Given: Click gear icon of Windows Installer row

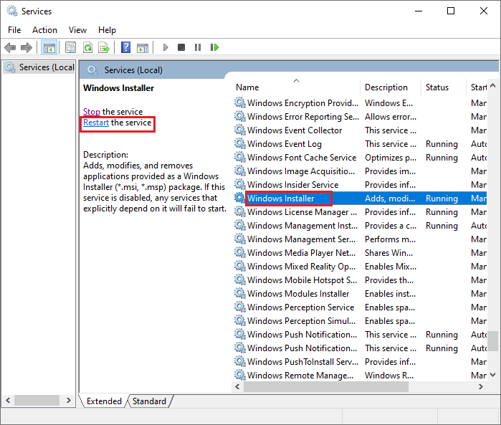Looking at the screenshot, I should 239,198.
